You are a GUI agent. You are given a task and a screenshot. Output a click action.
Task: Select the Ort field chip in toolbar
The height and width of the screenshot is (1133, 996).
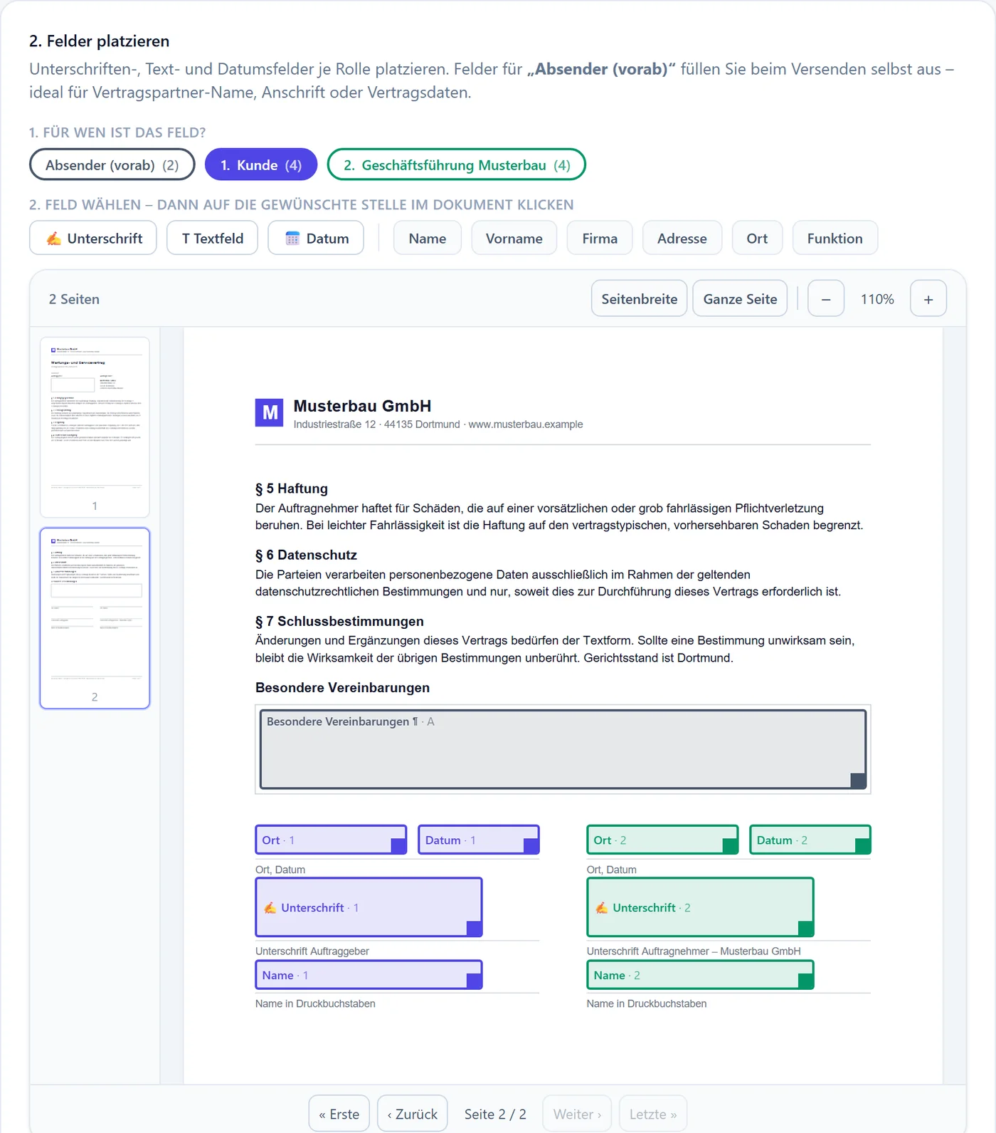pos(757,238)
